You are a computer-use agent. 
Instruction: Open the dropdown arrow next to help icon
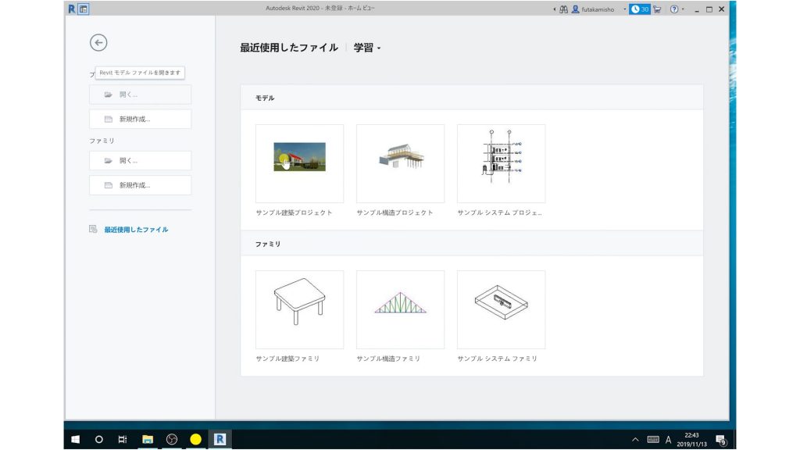point(684,9)
